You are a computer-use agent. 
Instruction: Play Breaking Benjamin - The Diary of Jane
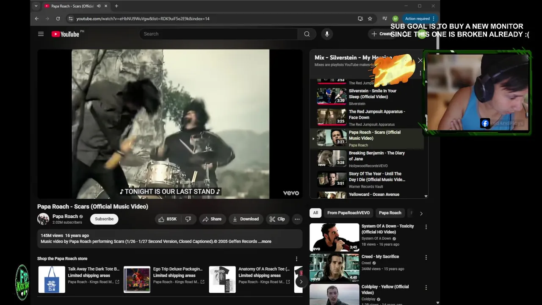(x=367, y=159)
